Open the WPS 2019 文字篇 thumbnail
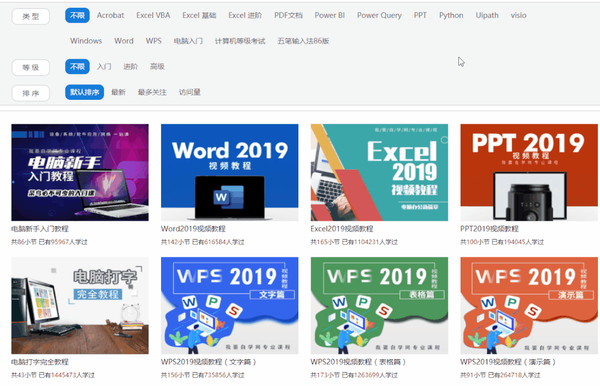 pyautogui.click(x=229, y=306)
